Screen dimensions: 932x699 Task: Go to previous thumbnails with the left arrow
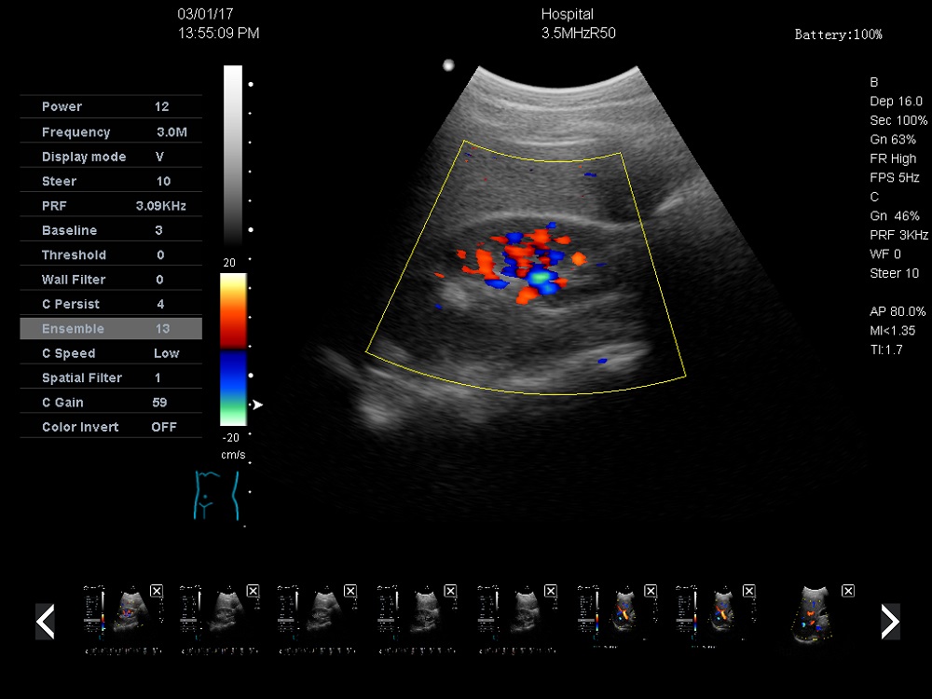pos(45,622)
